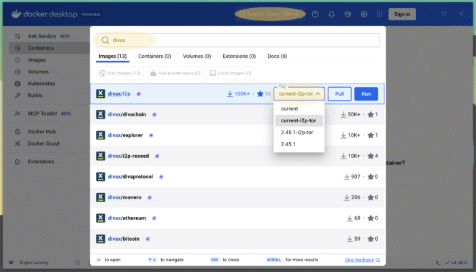
Task: Click the apps grid icon in header
Action: coord(379,14)
